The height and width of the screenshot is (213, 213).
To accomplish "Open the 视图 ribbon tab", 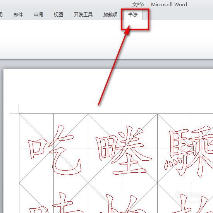I will tap(58, 15).
